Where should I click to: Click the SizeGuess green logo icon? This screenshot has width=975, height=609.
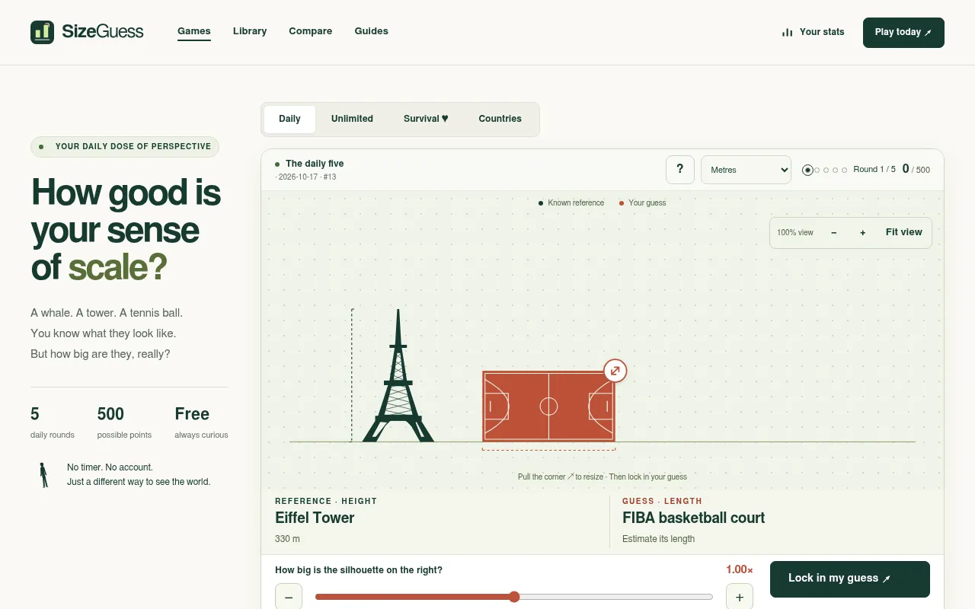coord(42,32)
